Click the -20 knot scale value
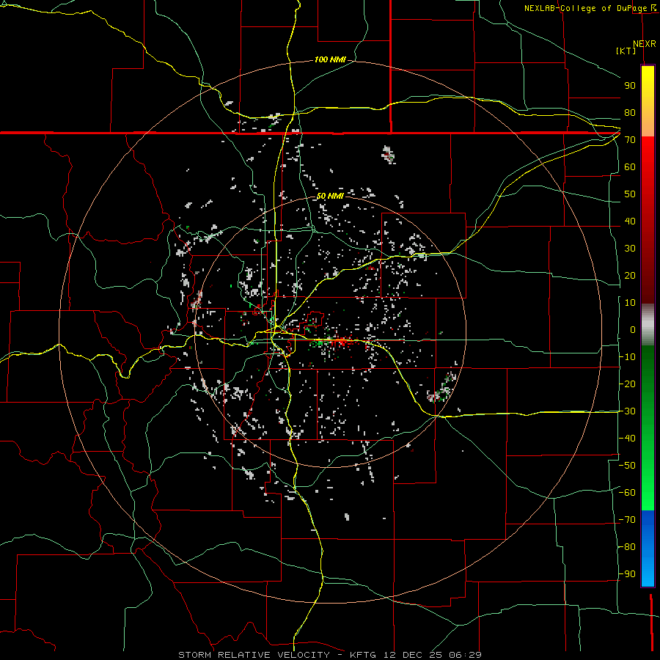660x660 pixels. tap(627, 384)
